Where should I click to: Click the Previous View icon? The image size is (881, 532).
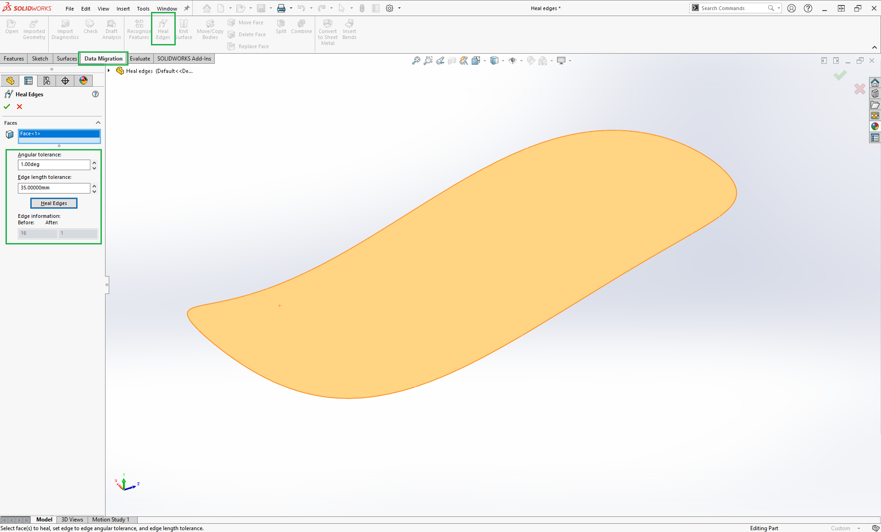(x=440, y=61)
